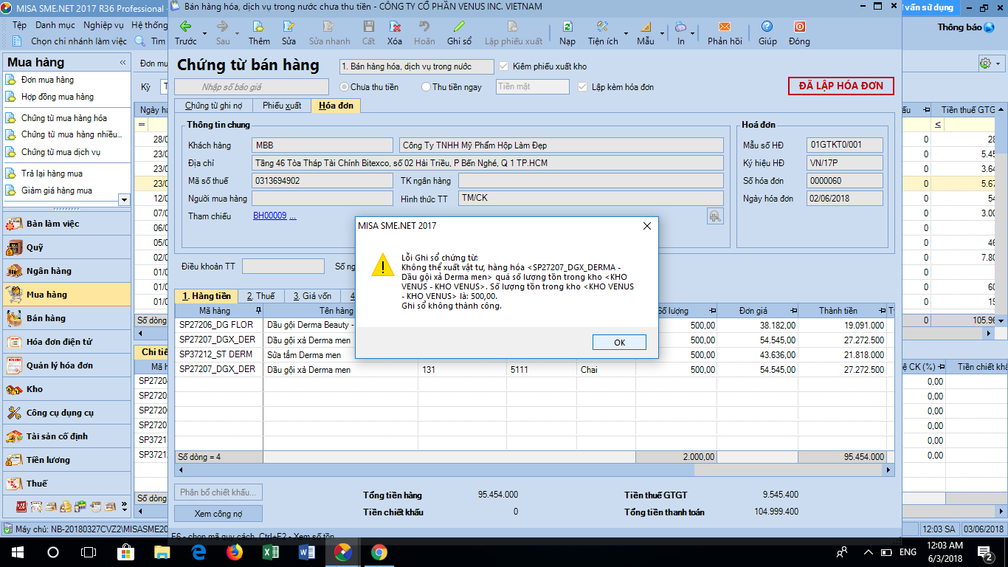1008x567 pixels.
Task: Click the Số hóa đơn field 0000060
Action: [x=845, y=181]
